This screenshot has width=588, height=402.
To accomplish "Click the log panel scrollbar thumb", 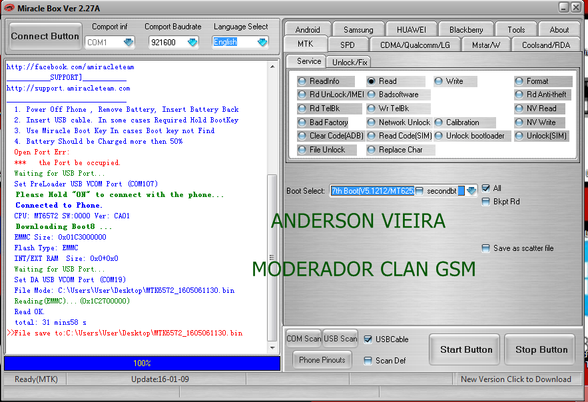I will point(272,258).
